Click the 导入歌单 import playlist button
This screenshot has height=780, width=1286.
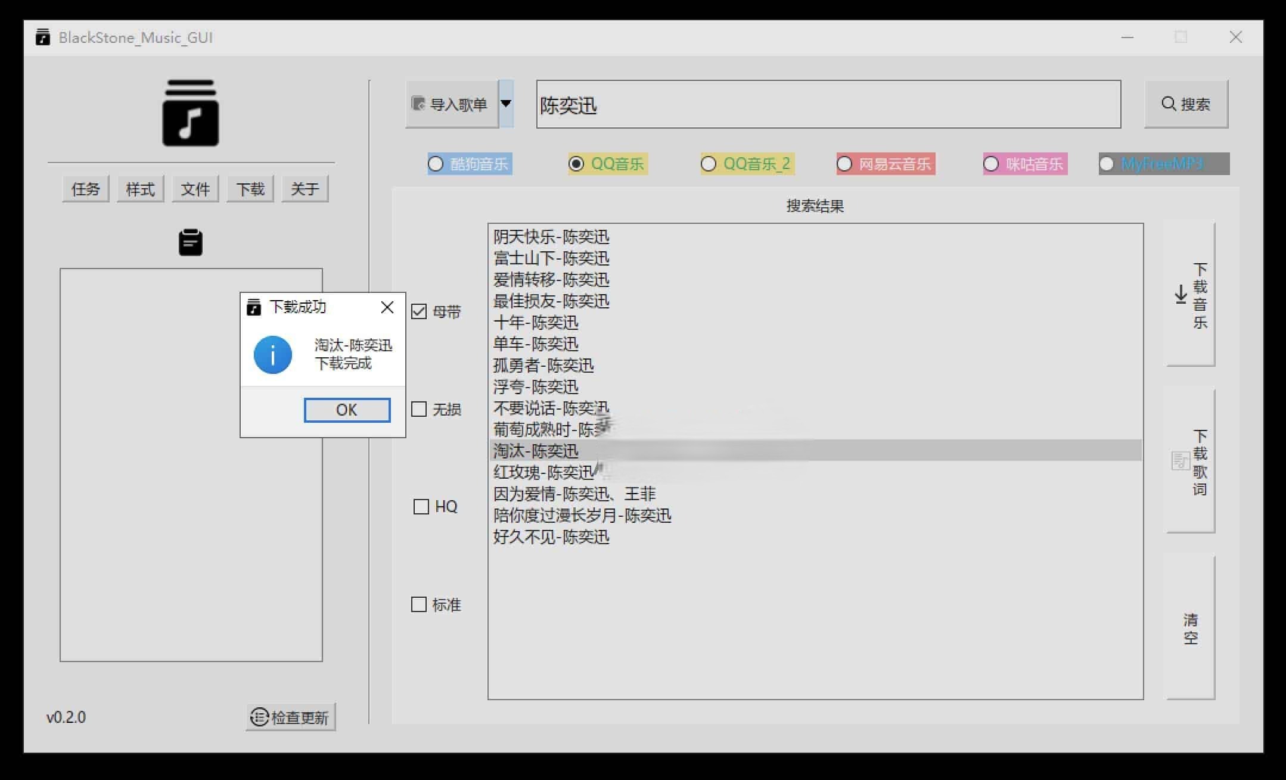click(452, 104)
